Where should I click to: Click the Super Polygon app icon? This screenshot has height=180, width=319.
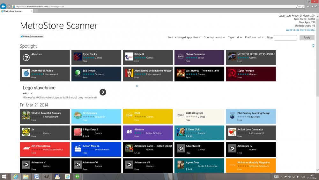click(x=232, y=73)
